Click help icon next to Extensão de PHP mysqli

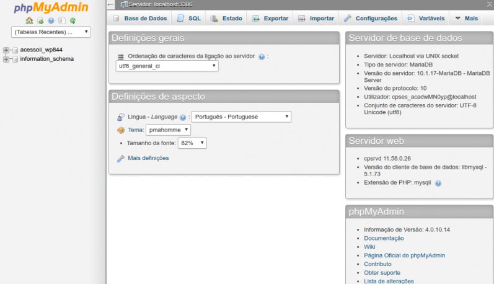438,183
